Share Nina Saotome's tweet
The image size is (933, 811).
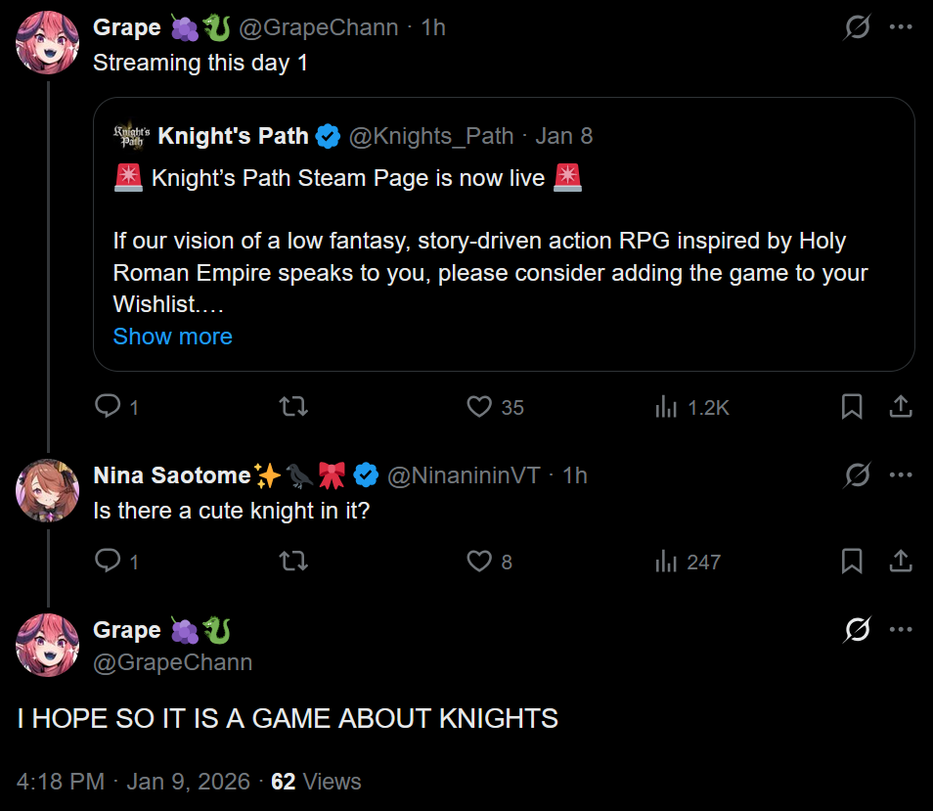click(x=901, y=561)
